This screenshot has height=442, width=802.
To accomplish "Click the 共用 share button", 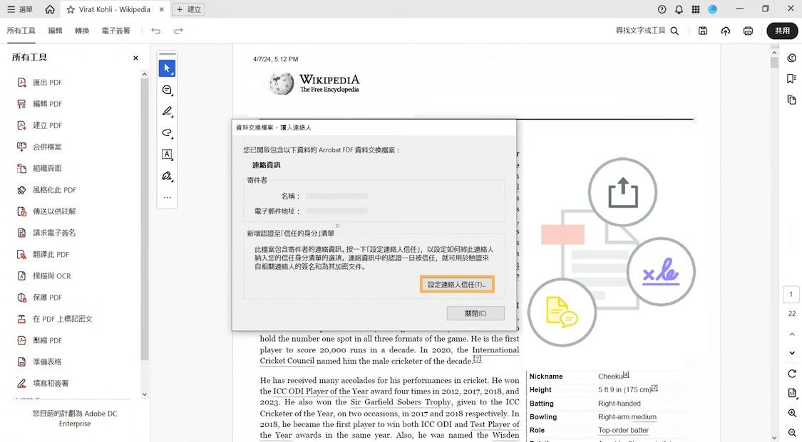I will pos(781,31).
